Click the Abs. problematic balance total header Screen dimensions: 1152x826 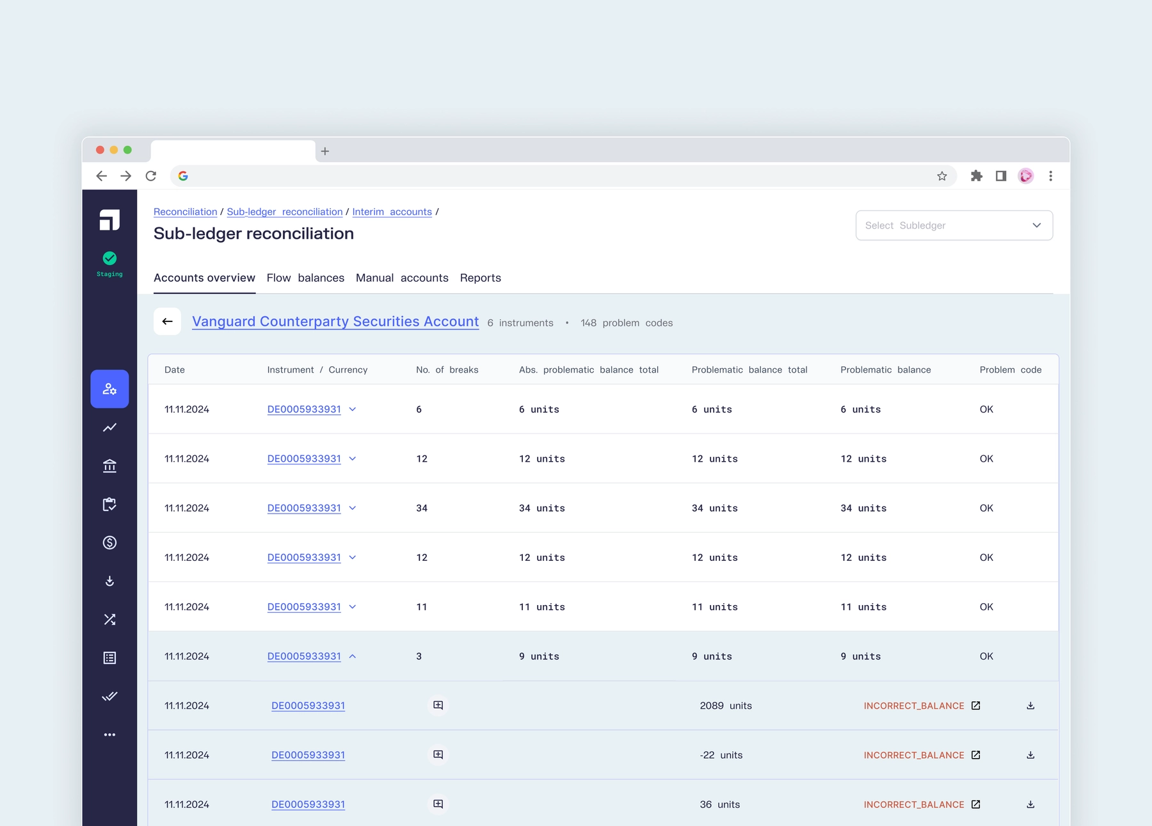(589, 370)
